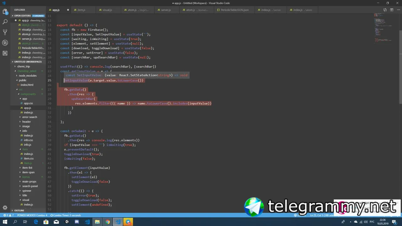
Task: Collapse the OPEN EDITORS section
Action: tap(22, 16)
